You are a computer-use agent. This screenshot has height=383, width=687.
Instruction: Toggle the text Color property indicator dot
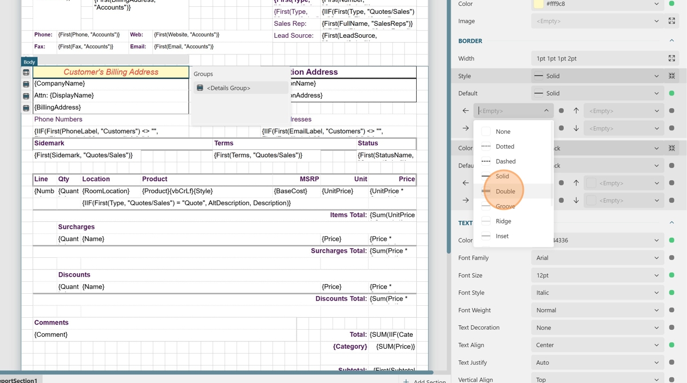click(672, 240)
